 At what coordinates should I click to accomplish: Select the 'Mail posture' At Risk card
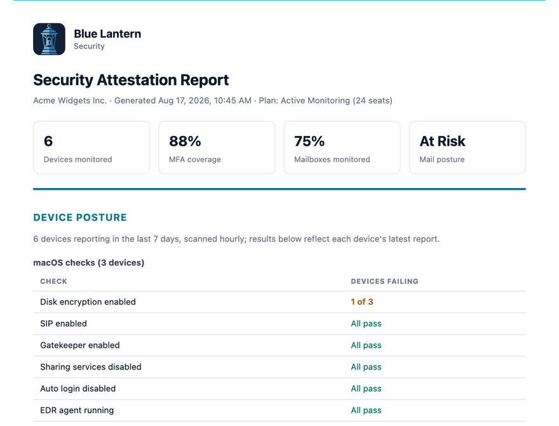(x=468, y=147)
